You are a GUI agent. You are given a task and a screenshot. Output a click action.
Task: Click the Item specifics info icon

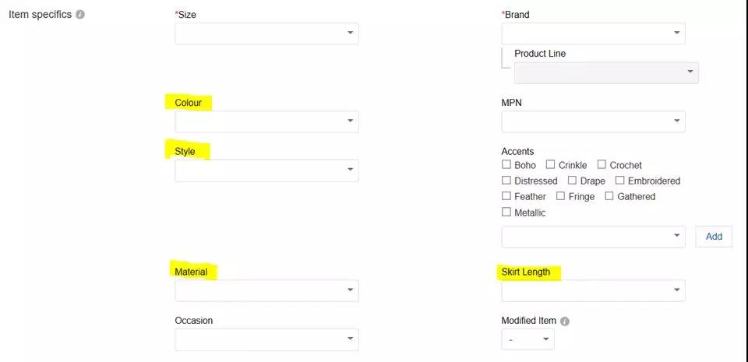[80, 15]
